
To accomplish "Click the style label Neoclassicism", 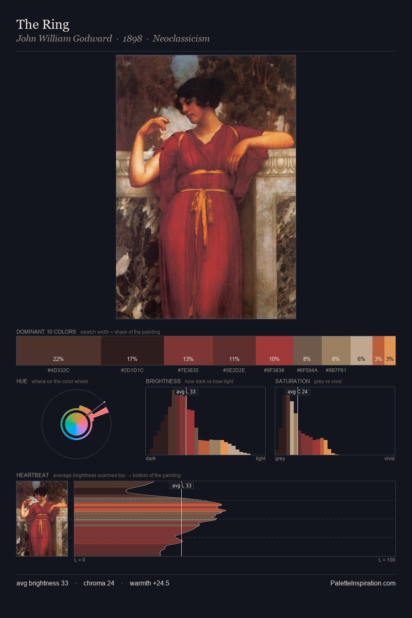I will [181, 38].
